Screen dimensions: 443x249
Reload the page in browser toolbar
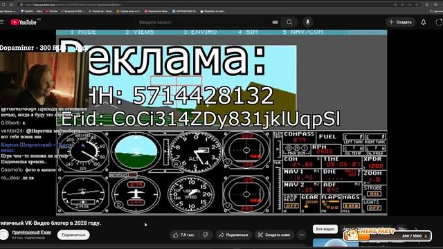[x=4, y=5]
